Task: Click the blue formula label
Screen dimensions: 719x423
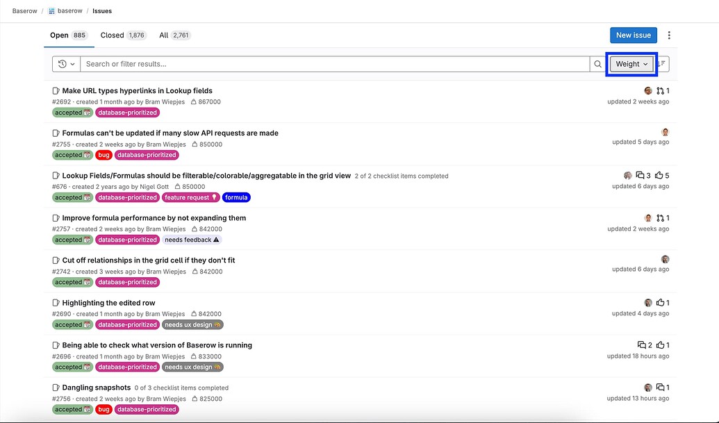Action: (236, 197)
